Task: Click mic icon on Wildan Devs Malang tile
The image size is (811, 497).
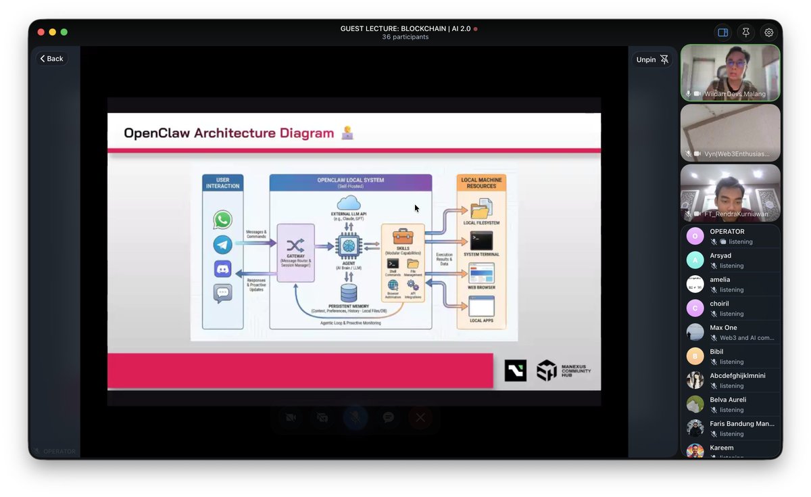Action: point(688,94)
